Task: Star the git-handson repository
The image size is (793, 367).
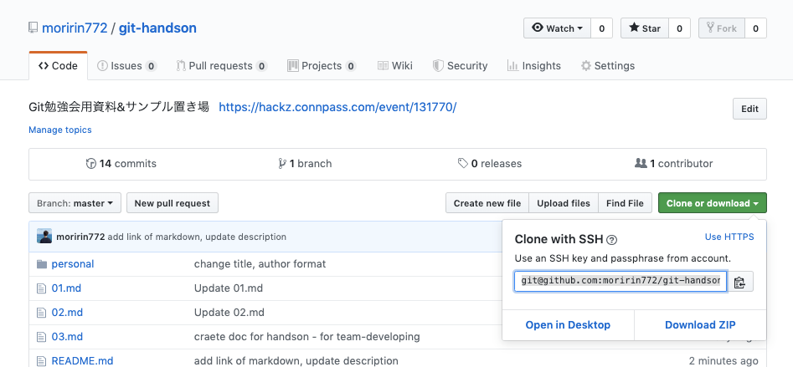Action: pos(645,28)
